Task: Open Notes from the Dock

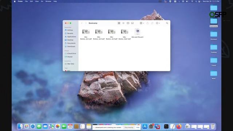Action: [89, 126]
